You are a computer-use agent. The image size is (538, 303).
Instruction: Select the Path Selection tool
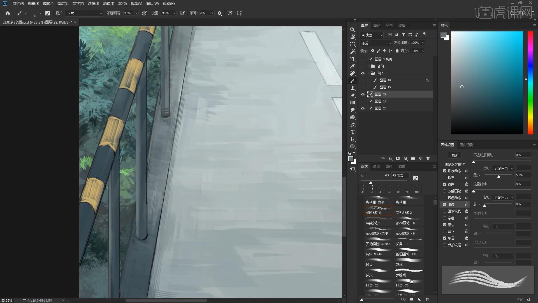pos(353,139)
